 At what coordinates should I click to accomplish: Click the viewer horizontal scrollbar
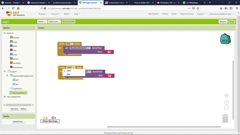tap(164, 127)
